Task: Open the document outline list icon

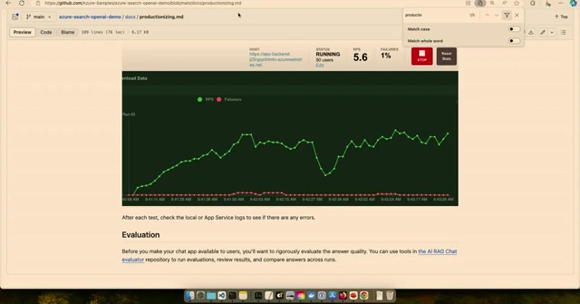Action: (563, 32)
